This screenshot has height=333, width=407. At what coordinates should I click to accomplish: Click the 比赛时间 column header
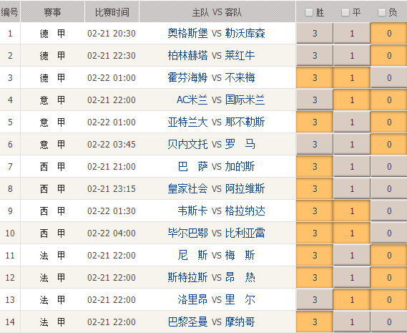[x=112, y=12]
